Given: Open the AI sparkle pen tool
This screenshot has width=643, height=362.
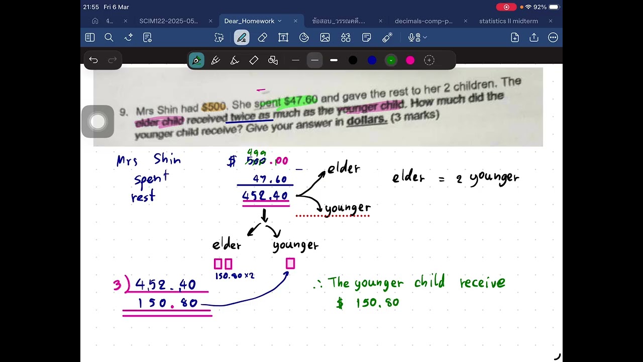Looking at the screenshot, I should click(x=129, y=37).
